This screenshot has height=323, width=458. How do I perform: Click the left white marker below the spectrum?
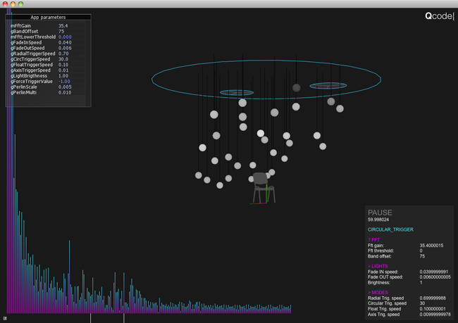[90, 318]
